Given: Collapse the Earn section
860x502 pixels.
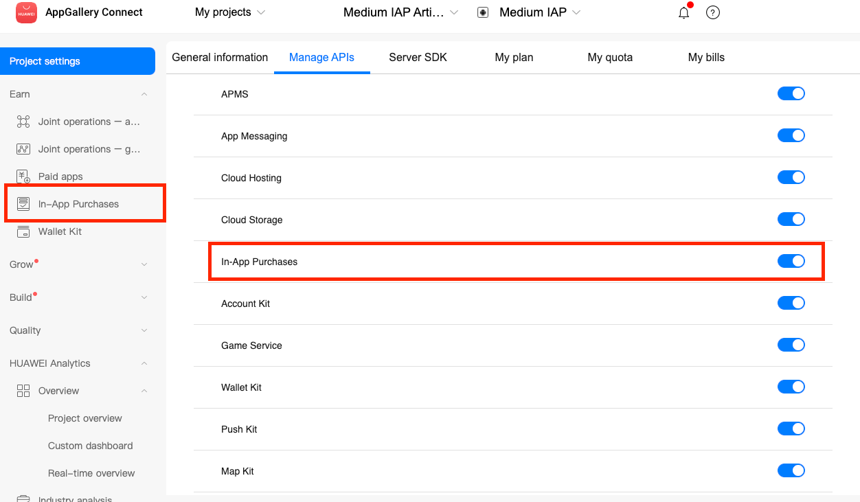Looking at the screenshot, I should 144,94.
